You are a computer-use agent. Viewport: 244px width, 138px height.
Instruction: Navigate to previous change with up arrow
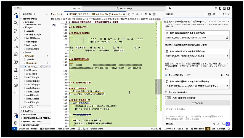pos(133,14)
